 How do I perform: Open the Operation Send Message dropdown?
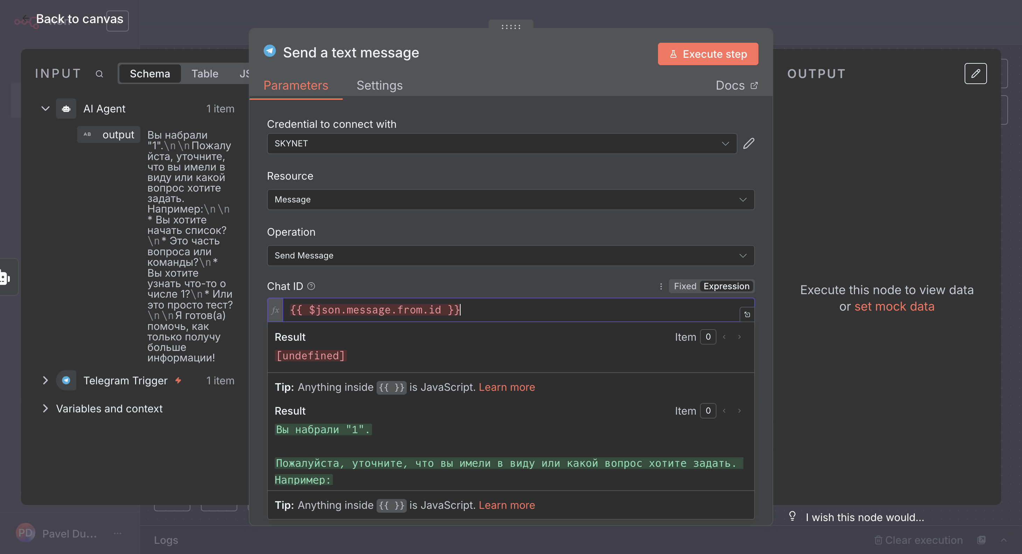510,256
